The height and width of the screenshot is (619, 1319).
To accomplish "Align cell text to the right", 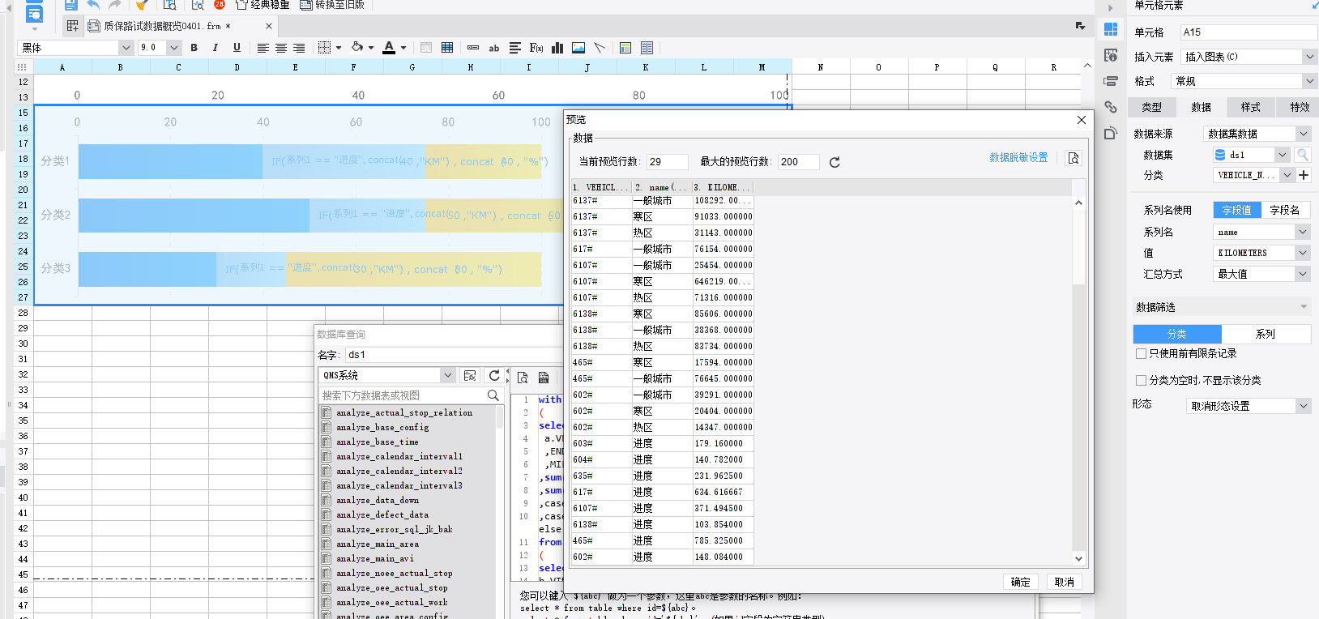I will (x=299, y=48).
